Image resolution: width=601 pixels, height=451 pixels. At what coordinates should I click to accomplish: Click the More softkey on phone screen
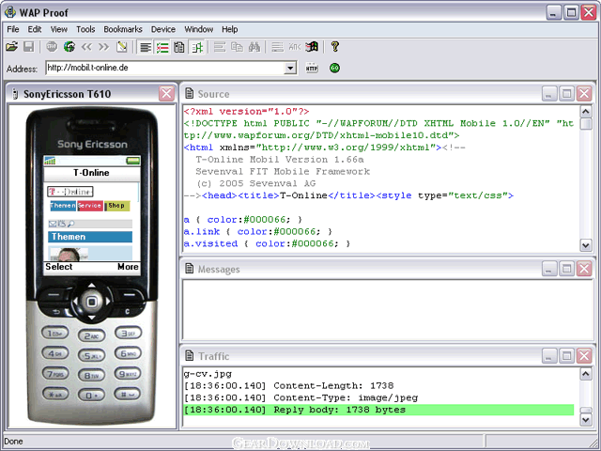coord(128,267)
